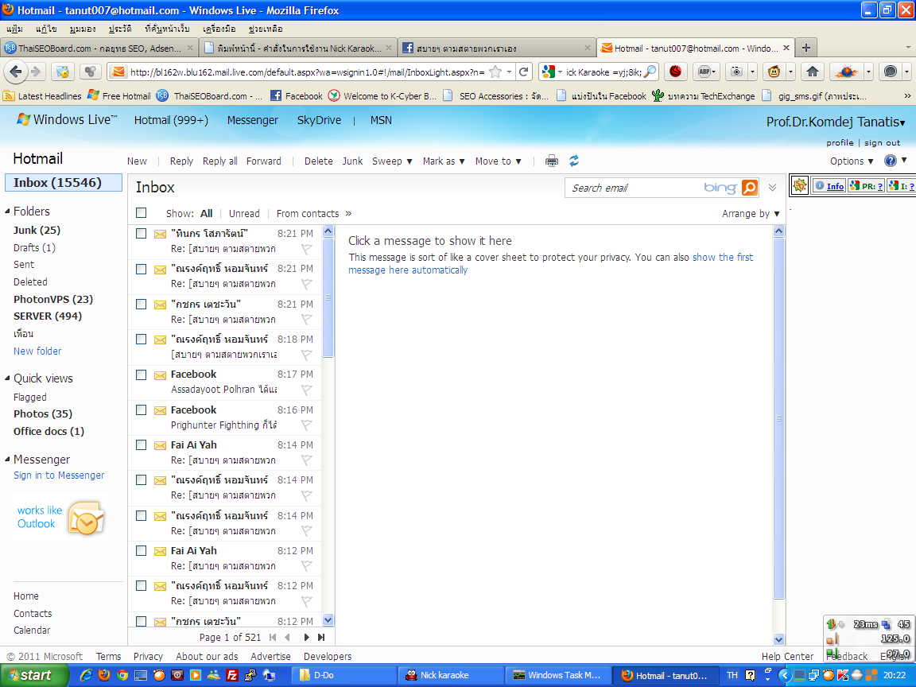Go to the Firefox home page icon
Image resolution: width=916 pixels, height=687 pixels.
[x=813, y=72]
